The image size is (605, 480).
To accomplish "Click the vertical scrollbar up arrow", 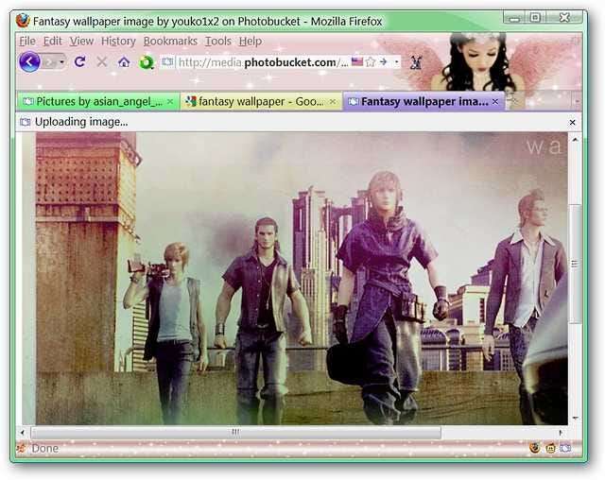I will (575, 140).
